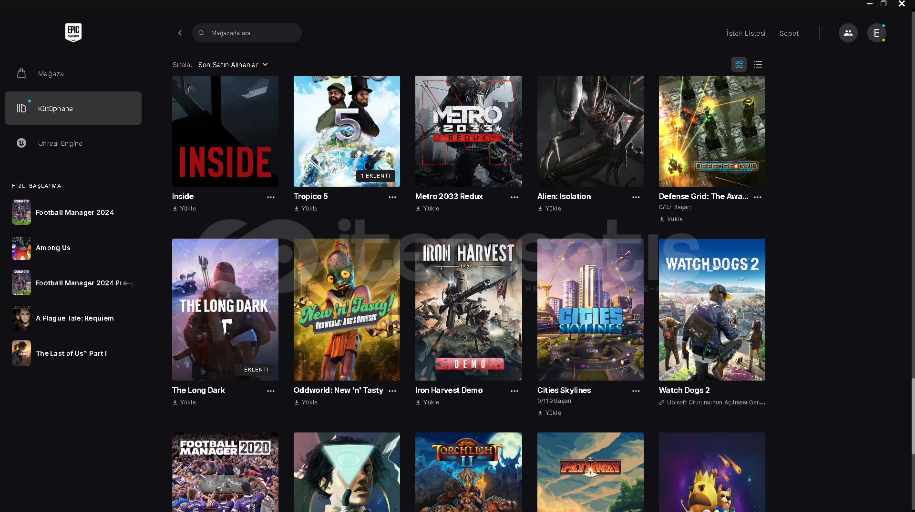Click Yükle under Inside

[184, 209]
